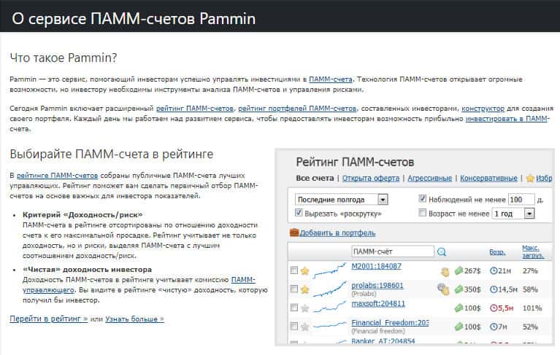Click the green money icon next to 267$
Screen dimensions: 560x355
click(x=459, y=271)
